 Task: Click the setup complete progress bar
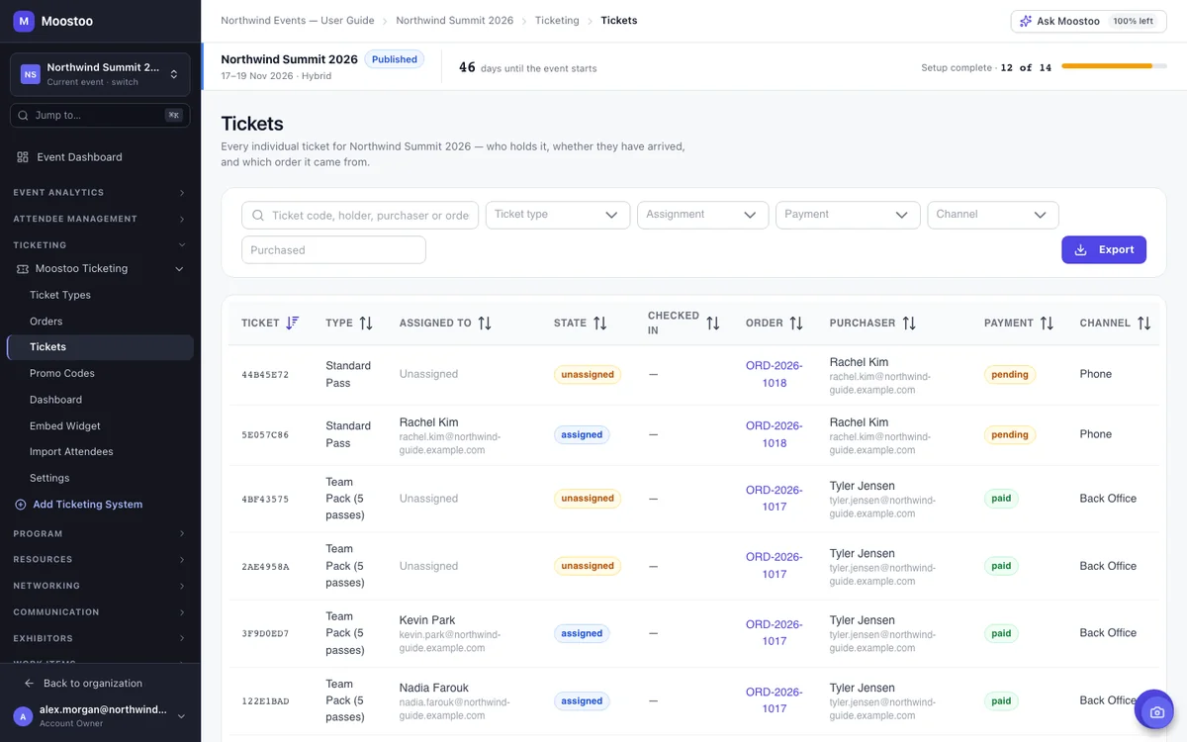tap(1114, 66)
